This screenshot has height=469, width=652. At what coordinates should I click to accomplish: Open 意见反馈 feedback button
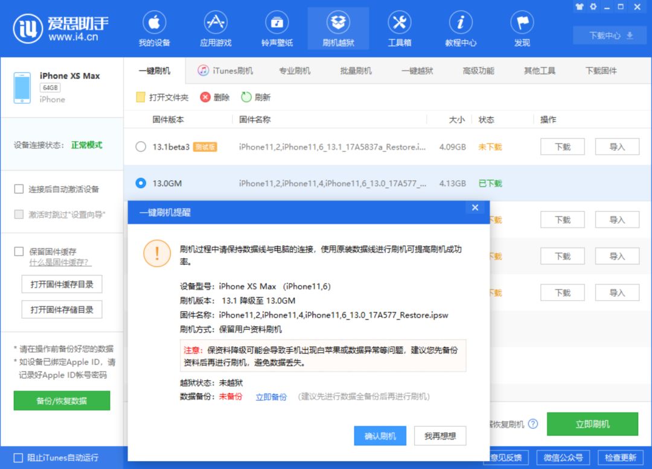[x=506, y=458]
